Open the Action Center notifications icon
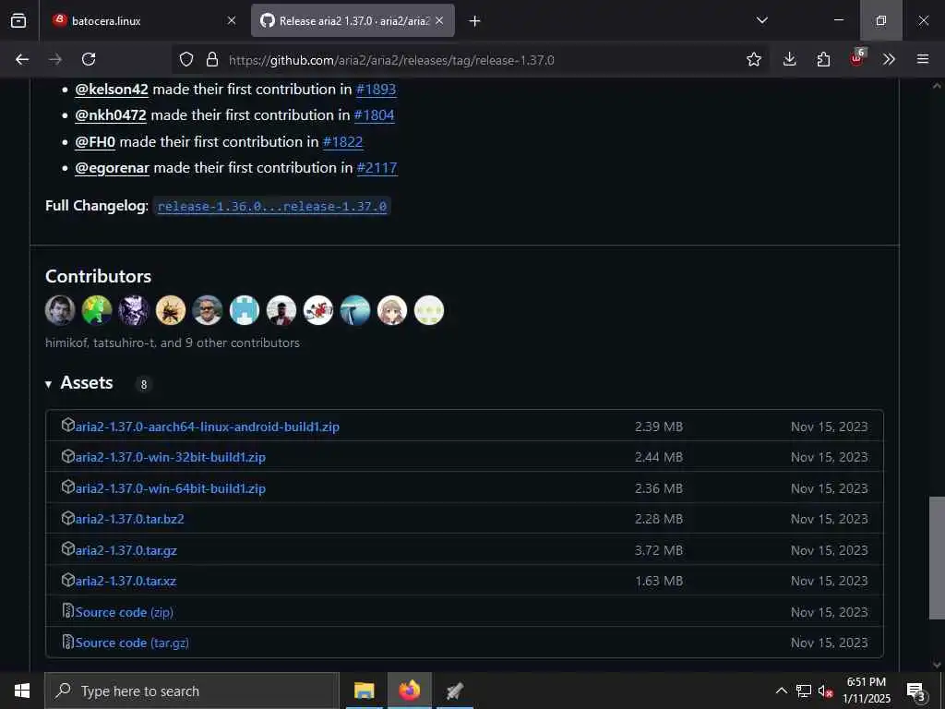This screenshot has width=945, height=709. coord(916,691)
